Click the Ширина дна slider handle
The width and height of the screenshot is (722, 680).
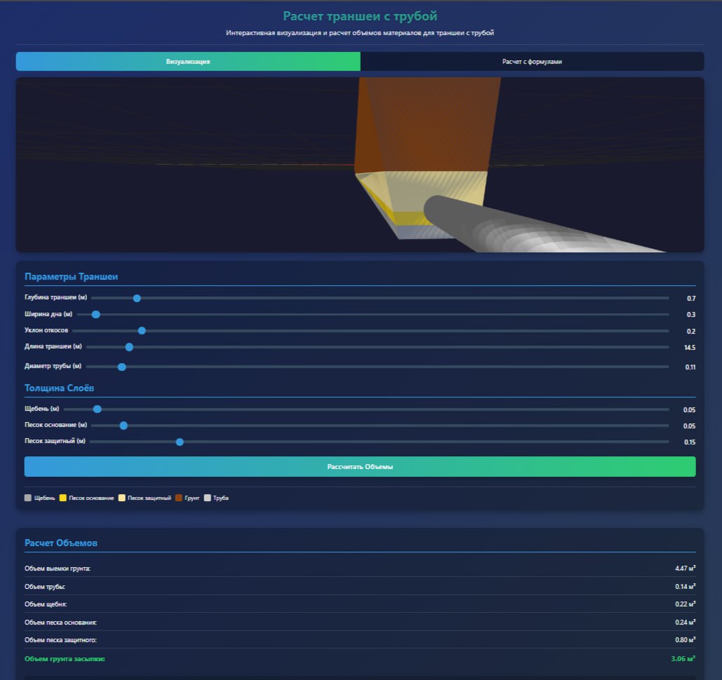96,314
